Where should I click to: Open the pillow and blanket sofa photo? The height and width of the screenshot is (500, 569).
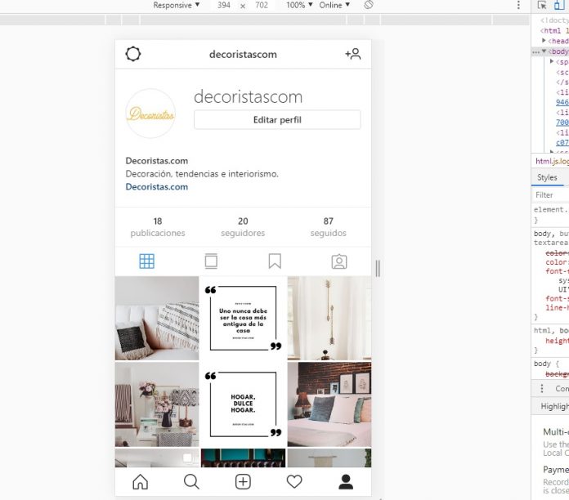pos(157,318)
